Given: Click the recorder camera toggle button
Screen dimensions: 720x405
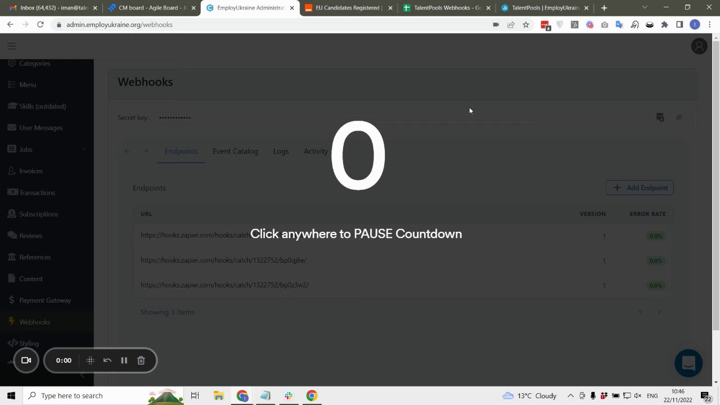Looking at the screenshot, I should tap(26, 361).
